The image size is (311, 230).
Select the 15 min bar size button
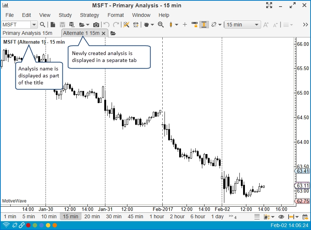tap(70, 216)
